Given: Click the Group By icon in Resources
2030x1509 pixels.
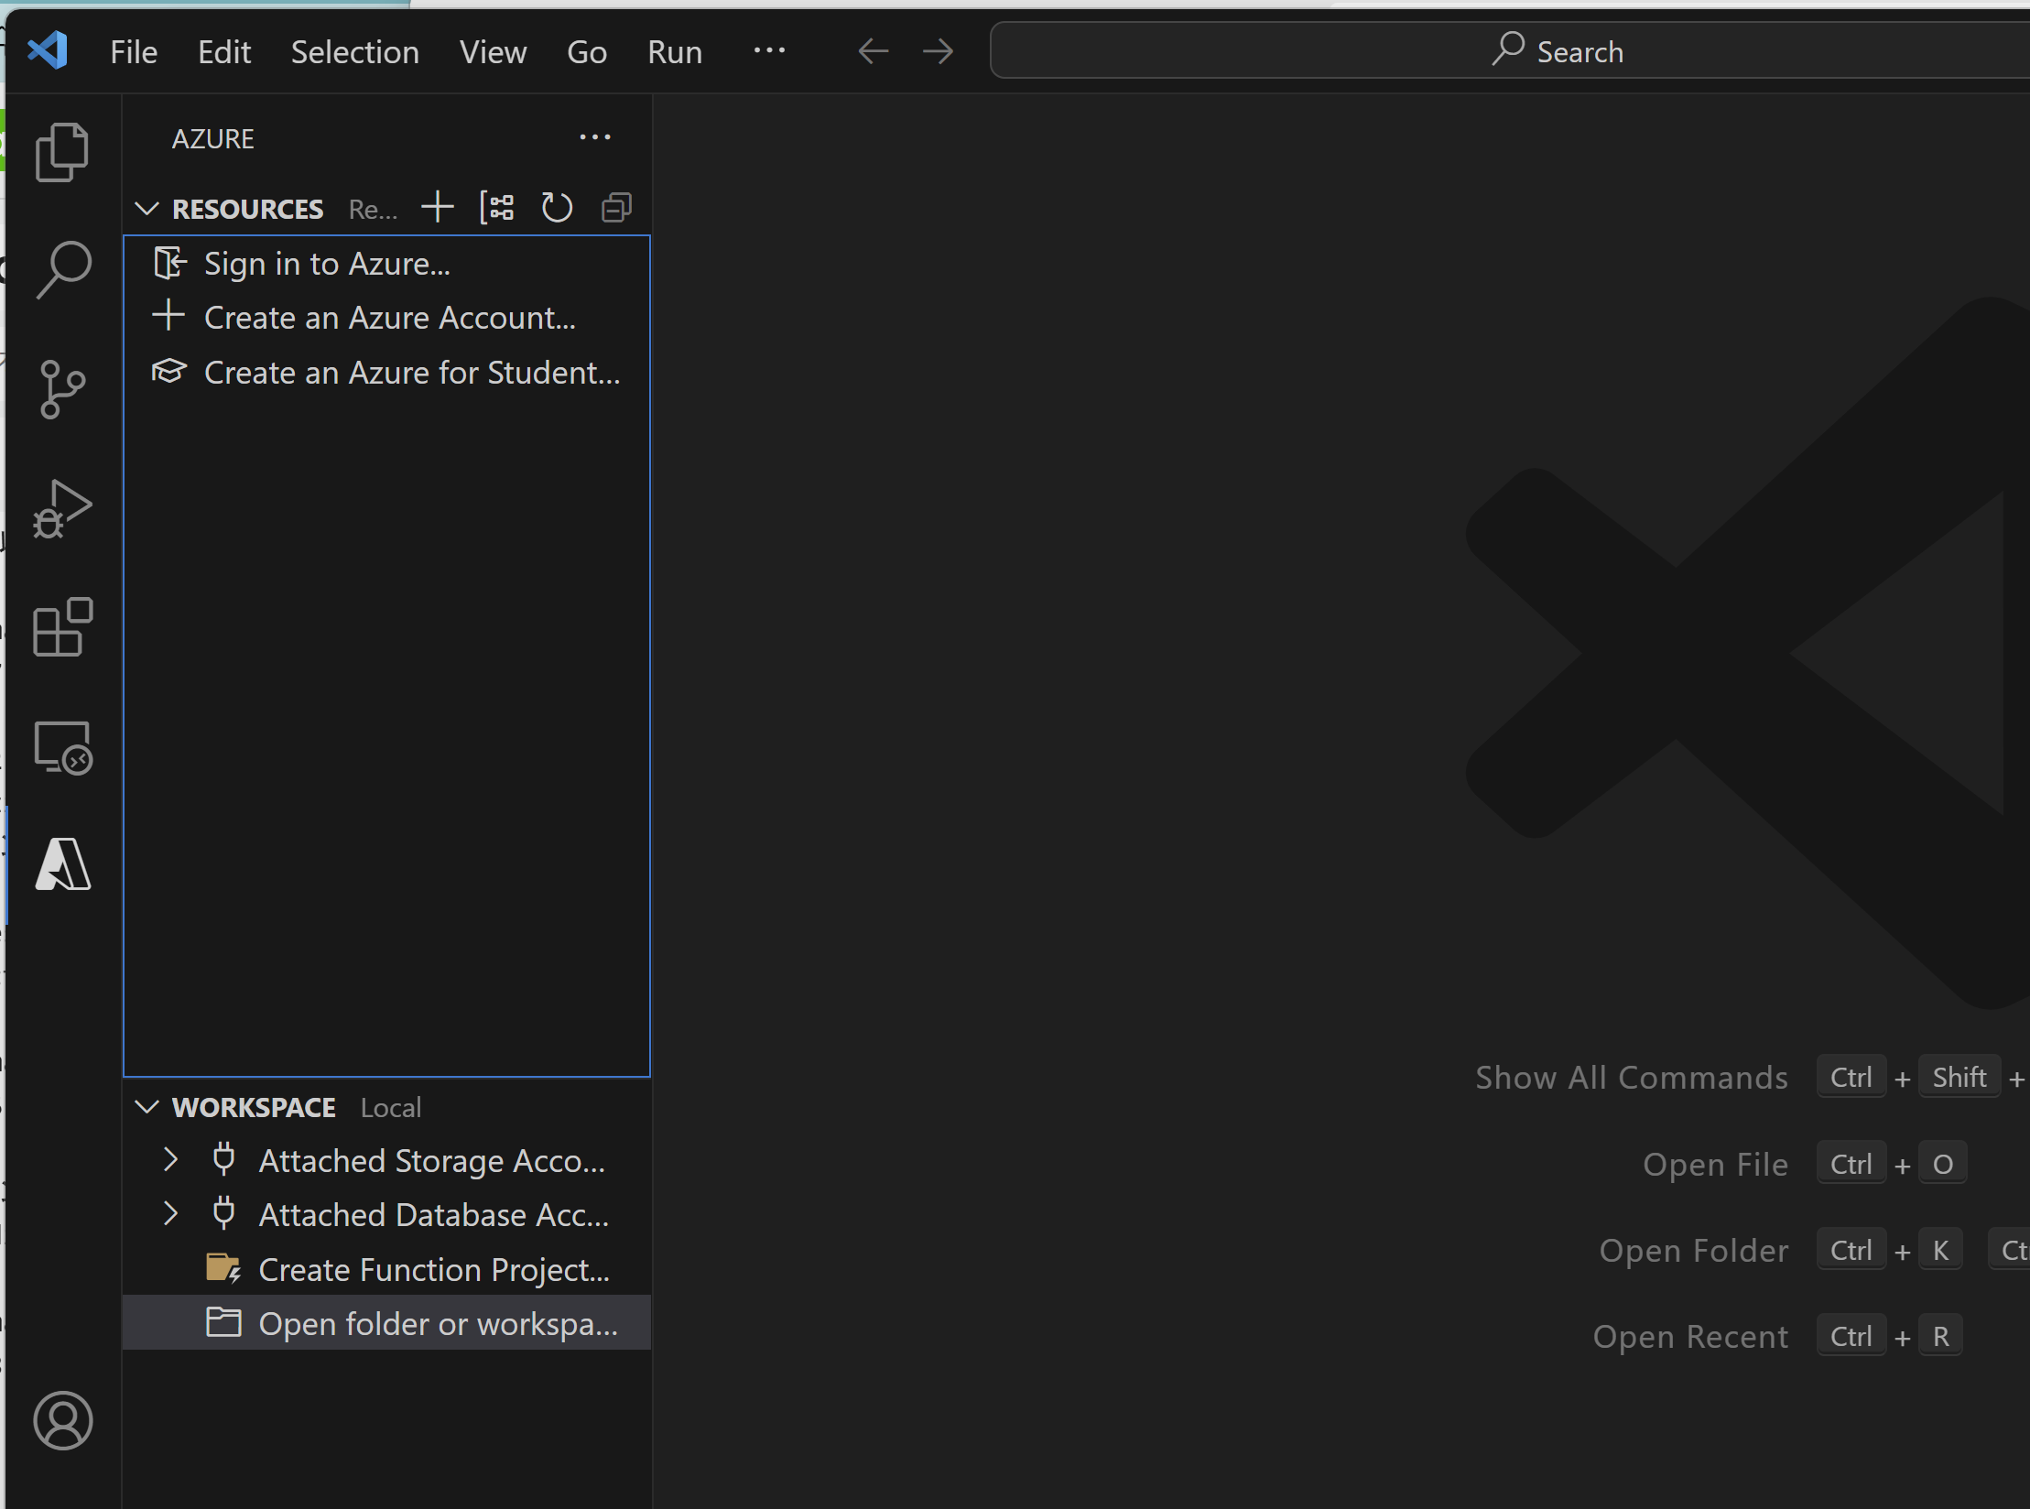Looking at the screenshot, I should (497, 208).
